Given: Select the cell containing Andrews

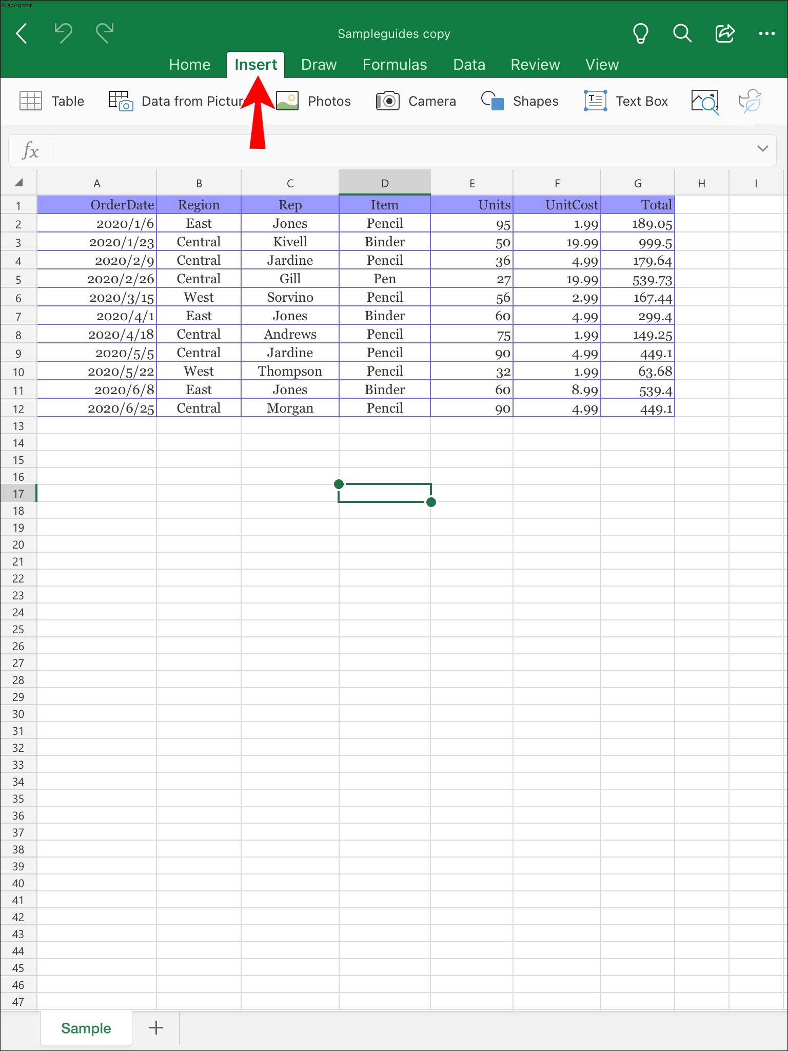Looking at the screenshot, I should pyautogui.click(x=290, y=334).
